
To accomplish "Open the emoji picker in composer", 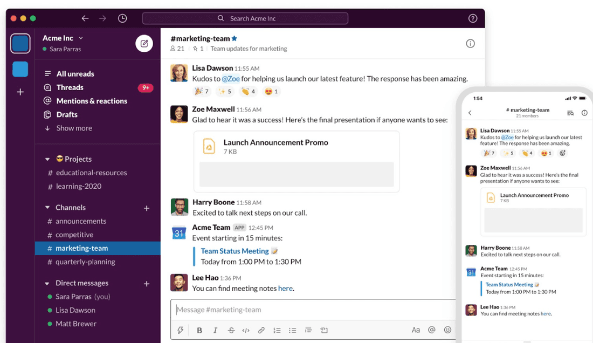I will (447, 330).
